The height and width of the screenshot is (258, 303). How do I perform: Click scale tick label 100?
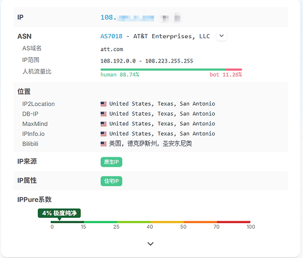(x=251, y=227)
